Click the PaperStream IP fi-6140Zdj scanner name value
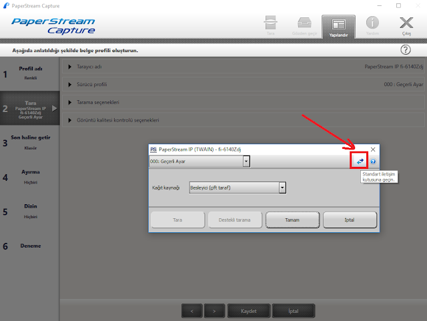 [x=394, y=67]
